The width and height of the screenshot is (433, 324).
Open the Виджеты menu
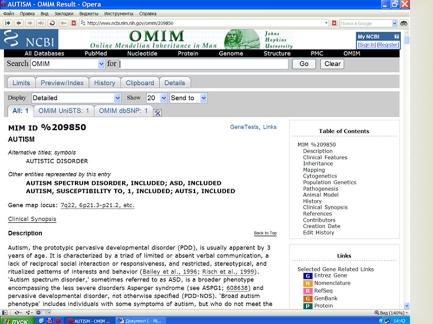pos(89,13)
